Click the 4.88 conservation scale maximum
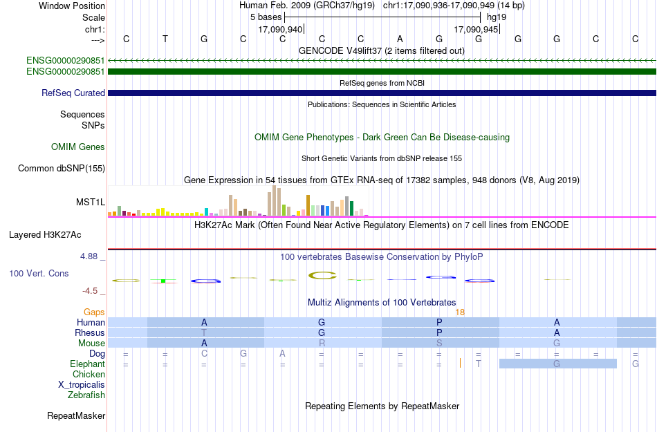The width and height of the screenshot is (657, 432). 89,256
